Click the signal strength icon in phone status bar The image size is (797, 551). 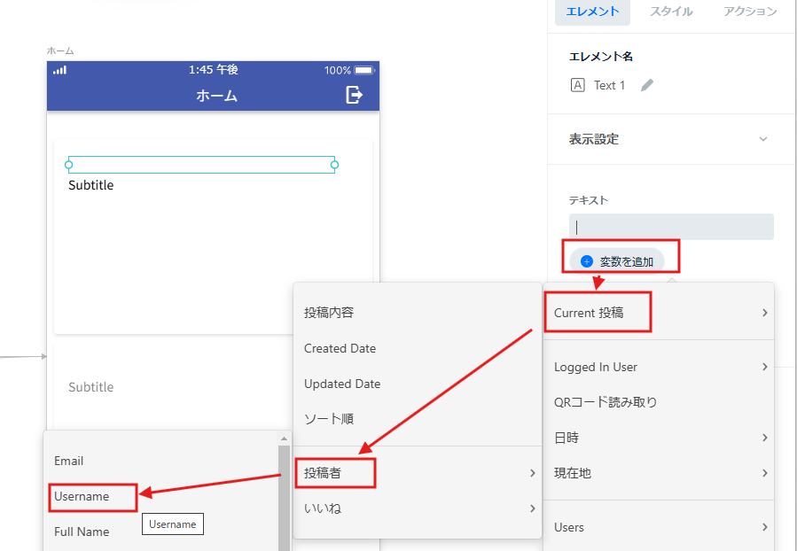click(x=60, y=70)
